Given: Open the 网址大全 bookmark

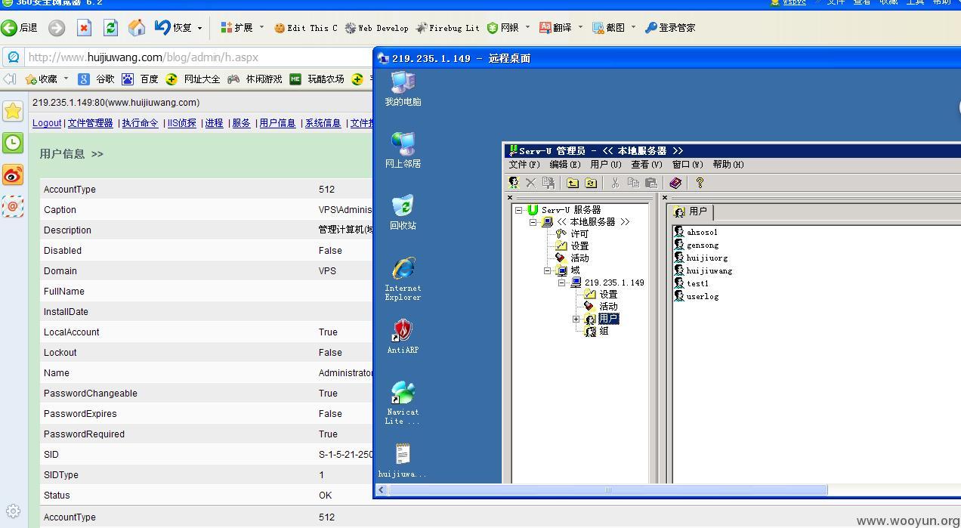Looking at the screenshot, I should tap(193, 79).
